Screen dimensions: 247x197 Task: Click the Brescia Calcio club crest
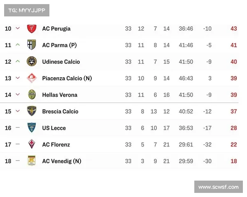pyautogui.click(x=32, y=111)
